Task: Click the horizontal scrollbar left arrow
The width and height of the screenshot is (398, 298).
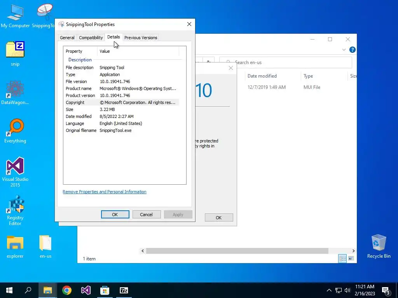Action: tap(143, 251)
